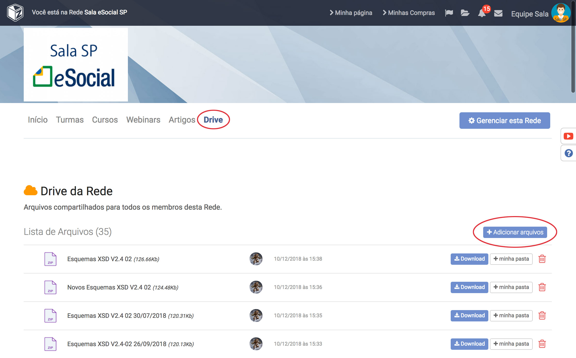This screenshot has width=576, height=358.
Task: Add Novos Esquemas XSD to minha pasta
Action: click(x=511, y=287)
